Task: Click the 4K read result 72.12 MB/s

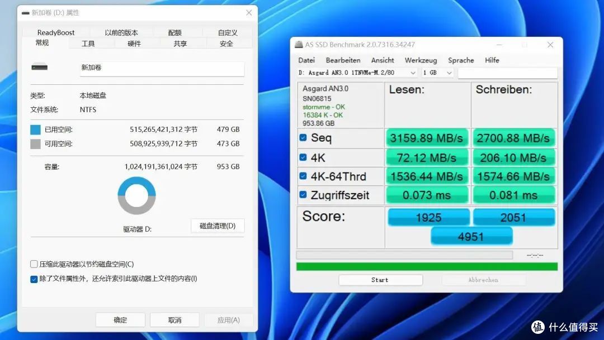Action: click(427, 157)
